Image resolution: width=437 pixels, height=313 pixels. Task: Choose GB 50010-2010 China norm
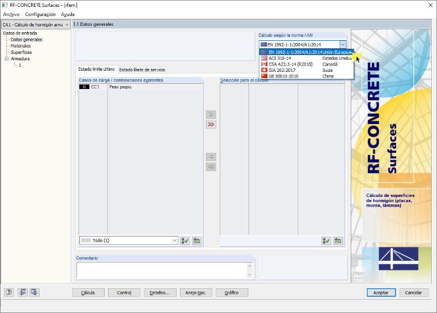tap(306, 76)
